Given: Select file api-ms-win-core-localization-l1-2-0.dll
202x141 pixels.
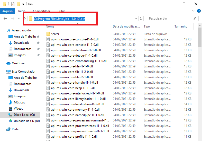Looking at the screenshot, I should click(x=78, y=104).
